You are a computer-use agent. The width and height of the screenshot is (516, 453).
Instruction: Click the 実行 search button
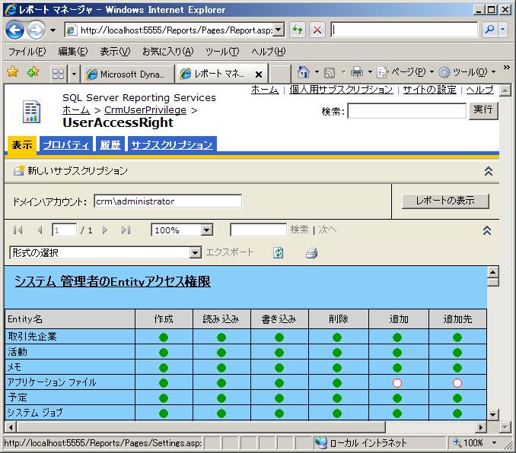[x=483, y=110]
